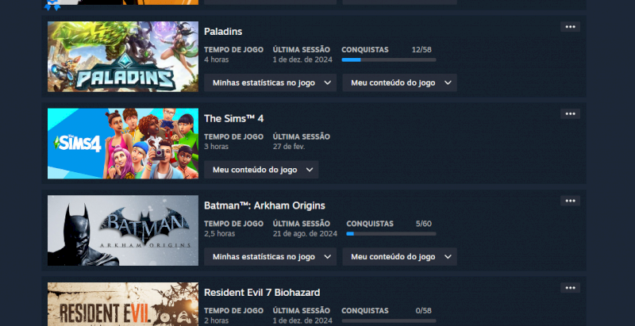This screenshot has height=326, width=635.
Task: Open Resident Evil 7 Biohazard title link
Action: pos(262,293)
